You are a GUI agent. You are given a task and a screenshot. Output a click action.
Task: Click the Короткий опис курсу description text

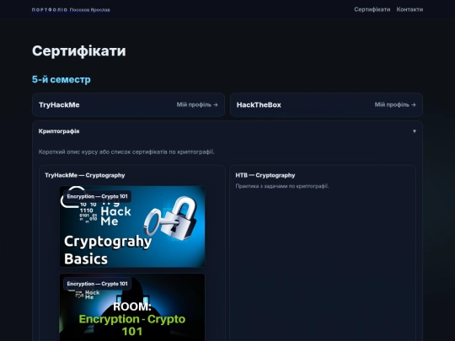(x=126, y=152)
